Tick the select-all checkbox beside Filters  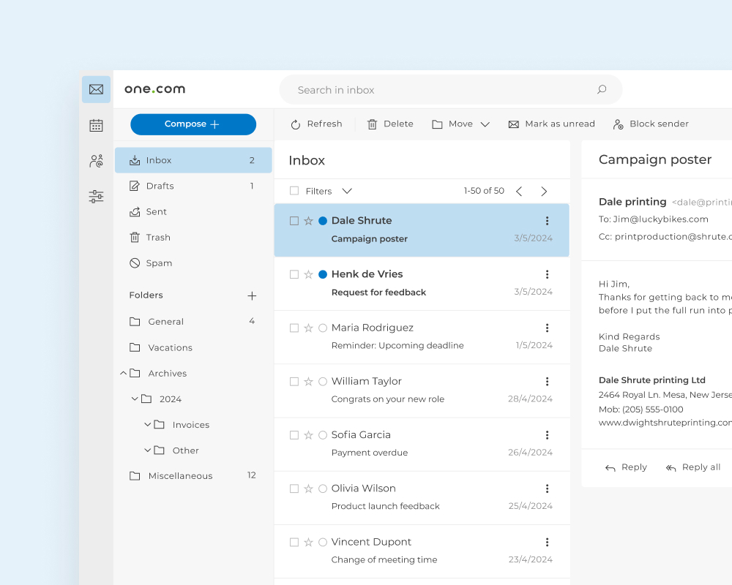click(294, 191)
